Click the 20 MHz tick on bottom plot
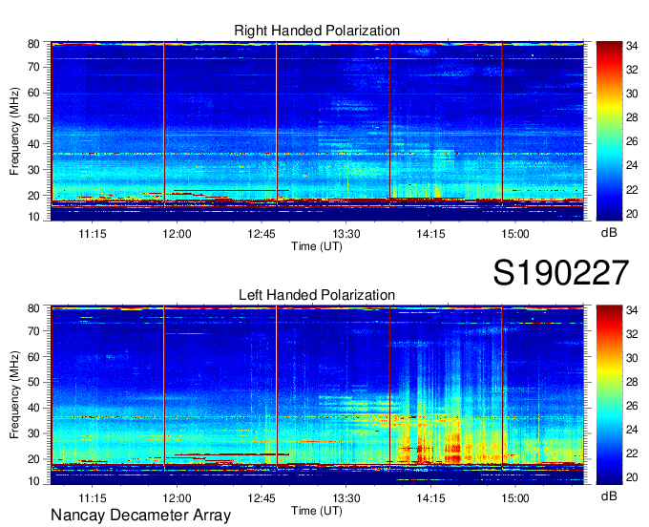Viewport: 649px width, 527px height. pos(33,459)
